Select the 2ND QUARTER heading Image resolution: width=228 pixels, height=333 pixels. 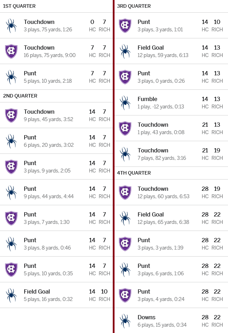[x=20, y=96]
